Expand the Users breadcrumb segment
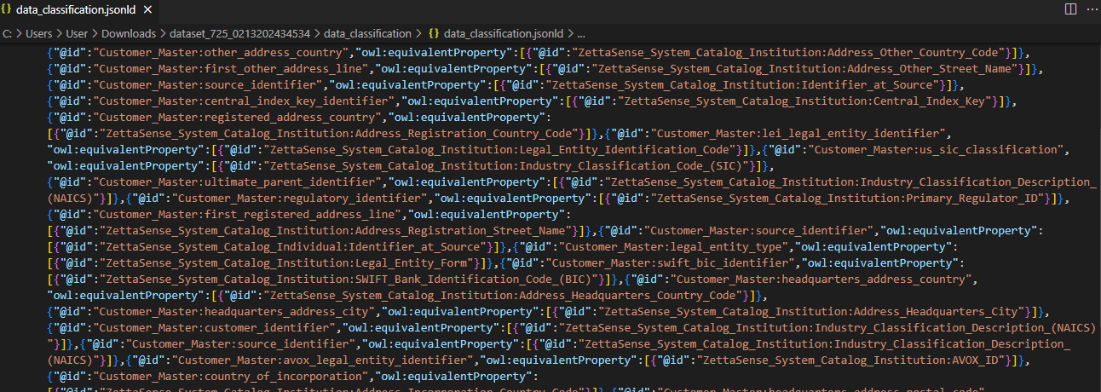The image size is (1101, 392). click(37, 34)
